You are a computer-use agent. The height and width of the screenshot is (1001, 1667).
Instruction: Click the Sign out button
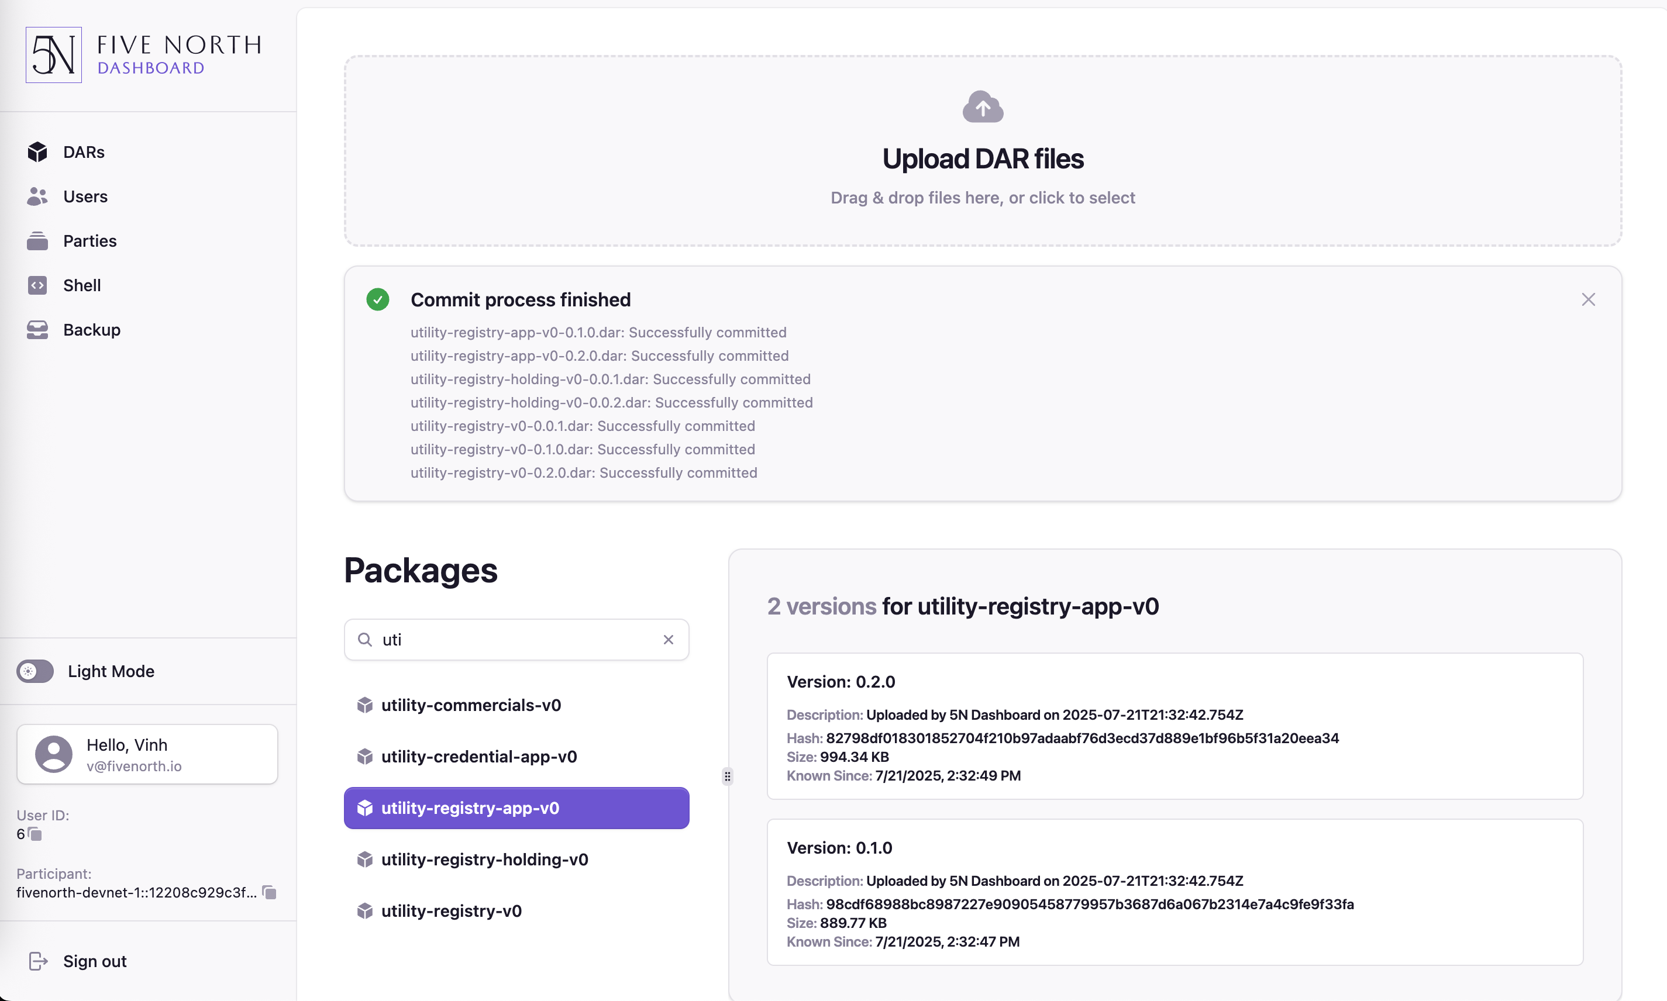pyautogui.click(x=78, y=961)
